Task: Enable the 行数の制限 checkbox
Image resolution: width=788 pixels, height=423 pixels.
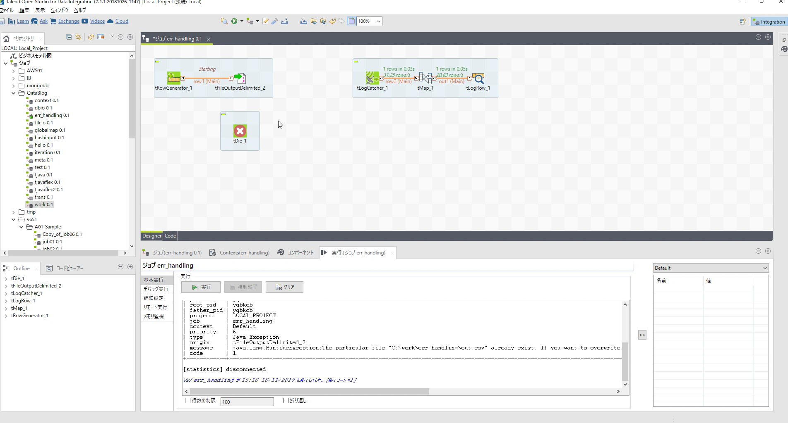Action: [188, 401]
